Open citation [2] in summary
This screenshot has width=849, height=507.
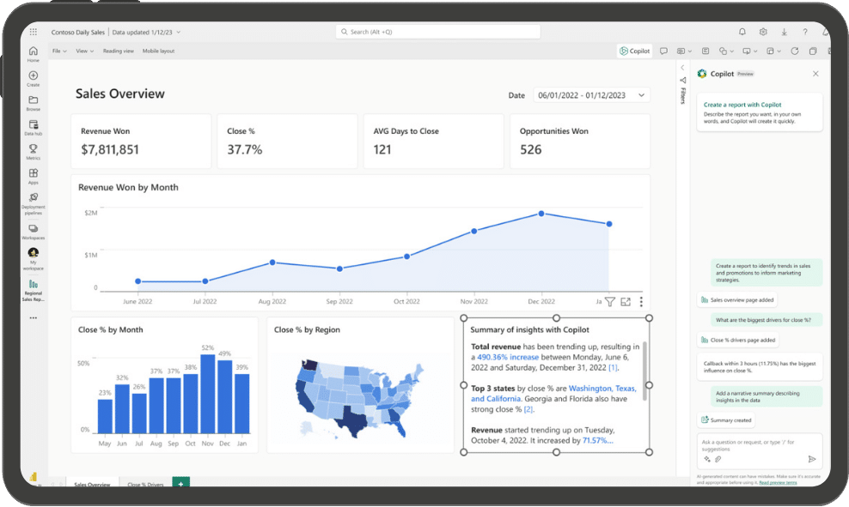point(528,409)
